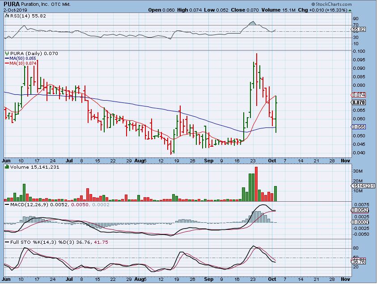Click the boxed 55.82 RSI axis label
This screenshot has width=377, height=284.
[x=359, y=30]
